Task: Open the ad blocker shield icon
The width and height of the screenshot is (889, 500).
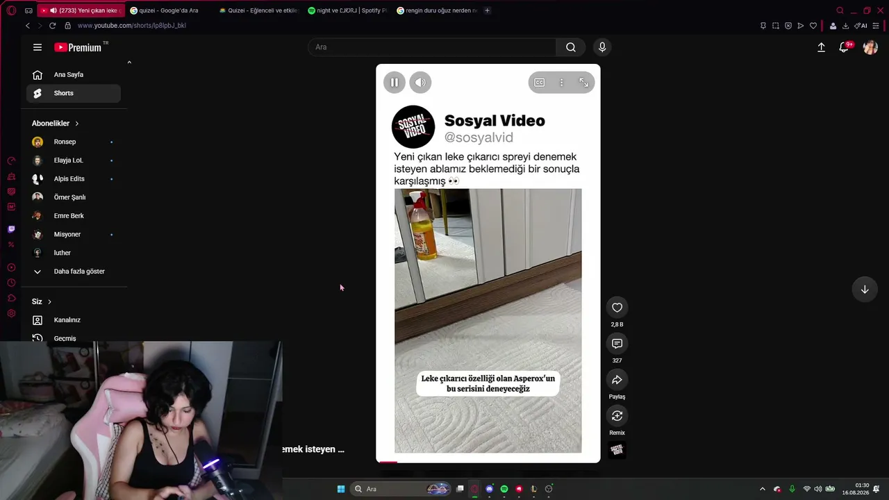Action: pos(788,26)
